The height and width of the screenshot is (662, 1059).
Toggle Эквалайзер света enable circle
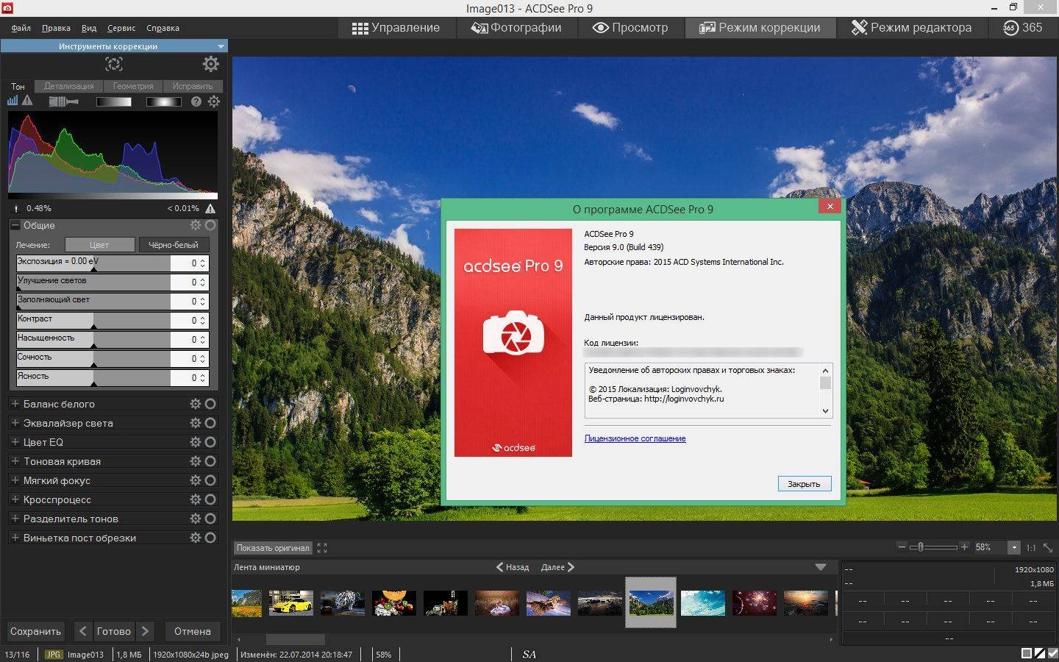click(211, 423)
